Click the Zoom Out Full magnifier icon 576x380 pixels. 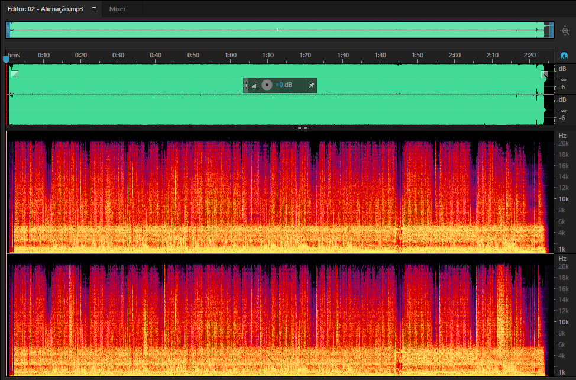(565, 31)
